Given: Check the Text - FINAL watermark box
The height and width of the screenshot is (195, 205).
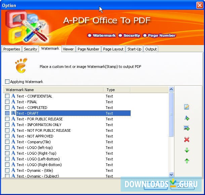Looking at the screenshot, I should click(7, 102).
